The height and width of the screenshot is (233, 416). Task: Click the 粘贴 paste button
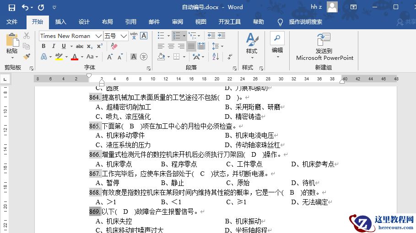(x=12, y=46)
